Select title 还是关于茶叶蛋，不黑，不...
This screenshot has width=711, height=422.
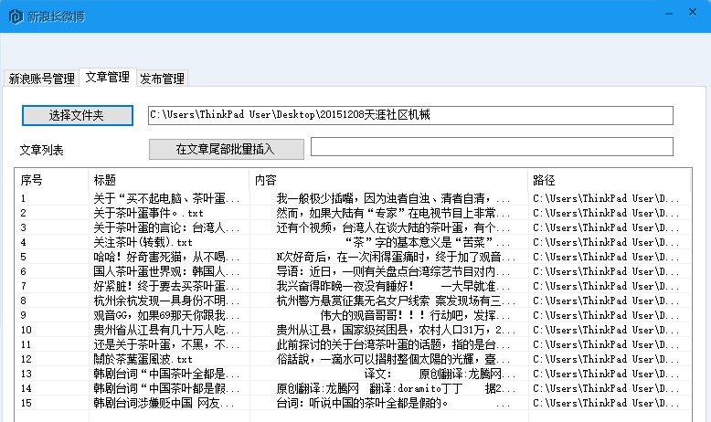click(166, 344)
